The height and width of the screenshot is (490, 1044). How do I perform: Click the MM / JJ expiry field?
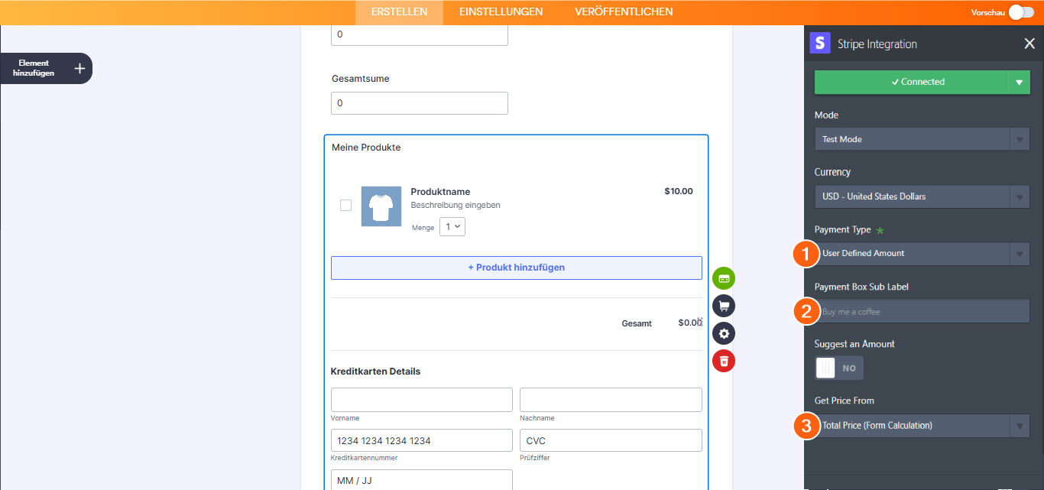coord(422,480)
